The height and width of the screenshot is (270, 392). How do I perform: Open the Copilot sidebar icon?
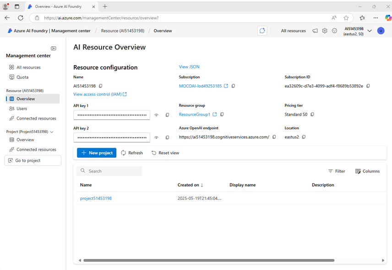coord(388,18)
